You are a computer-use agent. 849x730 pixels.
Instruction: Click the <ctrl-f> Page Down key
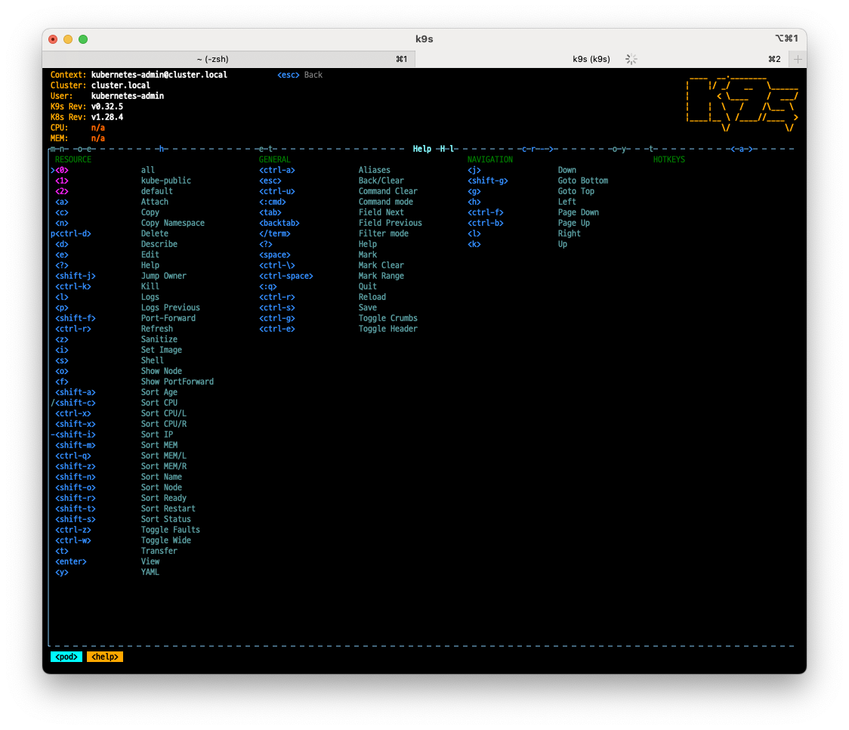click(x=486, y=212)
